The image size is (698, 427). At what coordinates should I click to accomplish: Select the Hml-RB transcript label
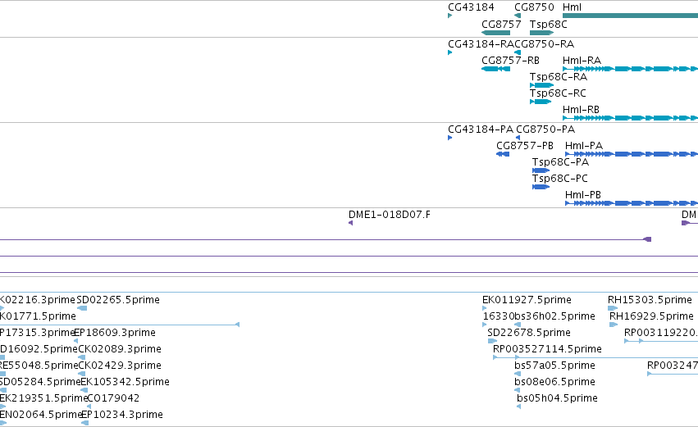click(x=581, y=110)
